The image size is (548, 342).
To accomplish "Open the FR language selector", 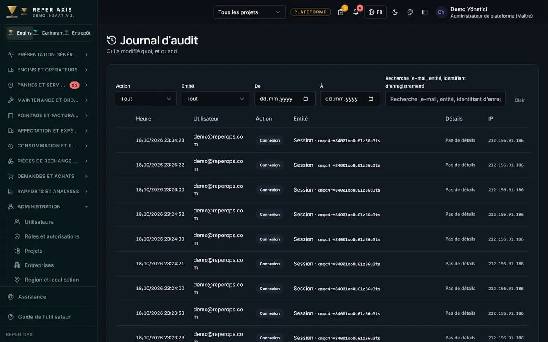I will click(x=375, y=12).
